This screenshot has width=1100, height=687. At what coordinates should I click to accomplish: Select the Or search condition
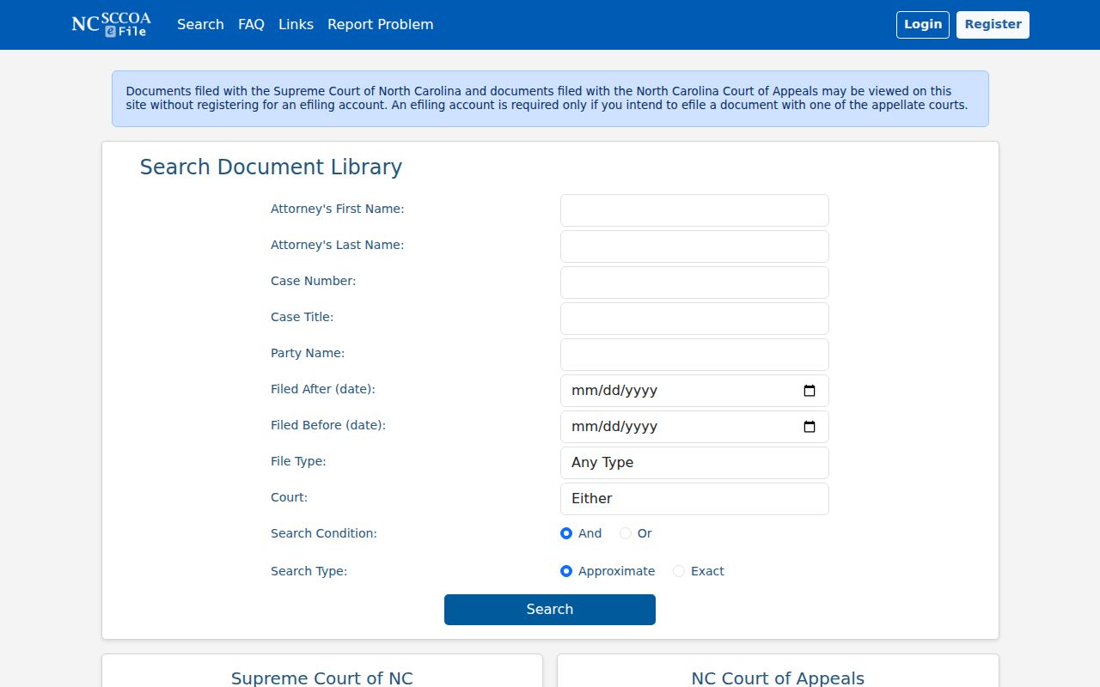click(626, 533)
